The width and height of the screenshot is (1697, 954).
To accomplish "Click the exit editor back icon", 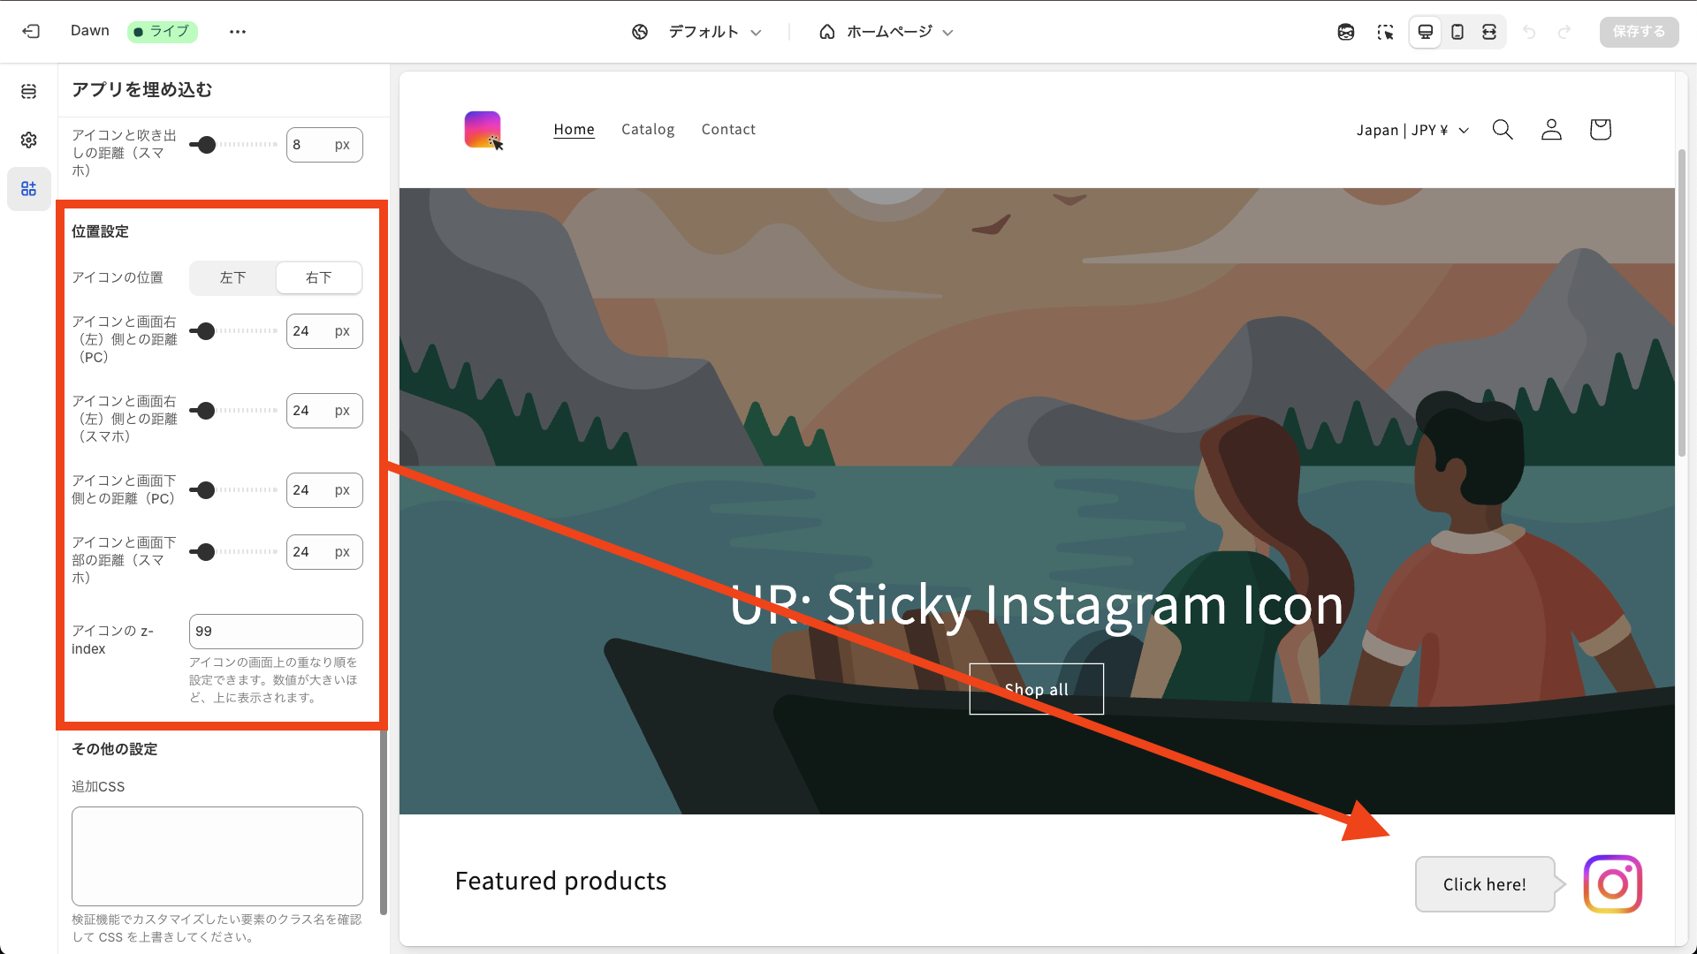I will point(31,32).
